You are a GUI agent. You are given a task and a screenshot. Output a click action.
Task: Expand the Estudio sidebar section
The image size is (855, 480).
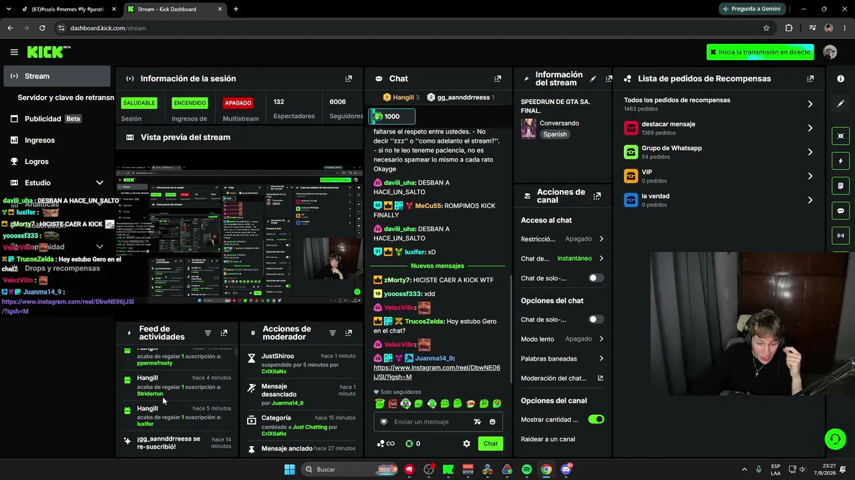point(57,183)
